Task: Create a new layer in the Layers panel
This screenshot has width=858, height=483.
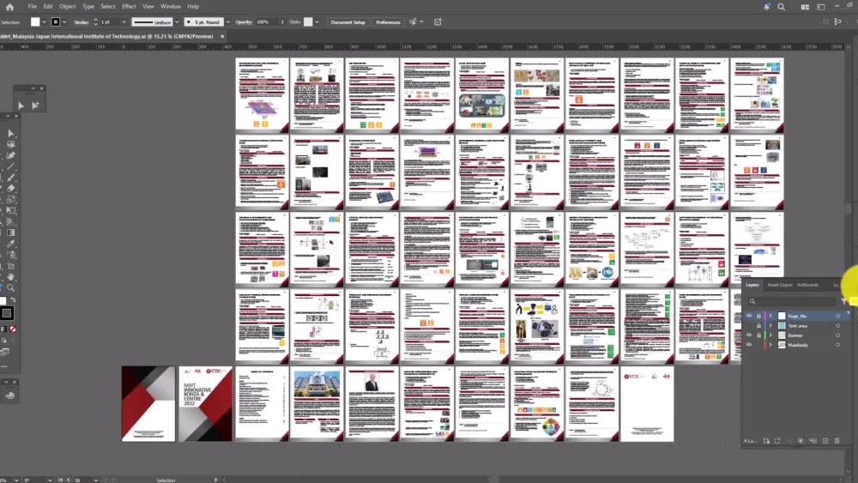Action: click(825, 441)
